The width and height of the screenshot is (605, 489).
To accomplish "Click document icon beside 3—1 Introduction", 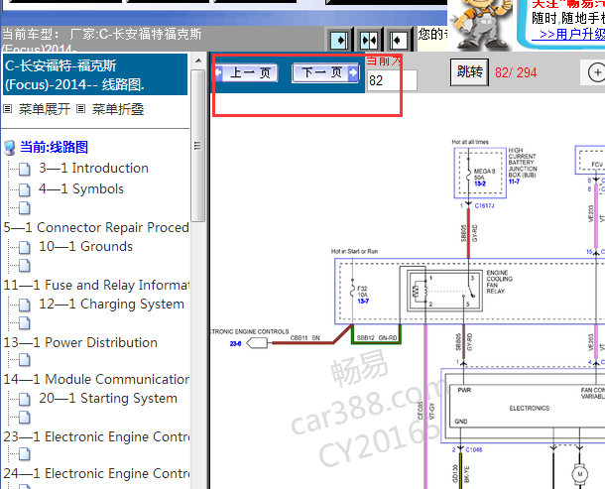I will pyautogui.click(x=25, y=169).
